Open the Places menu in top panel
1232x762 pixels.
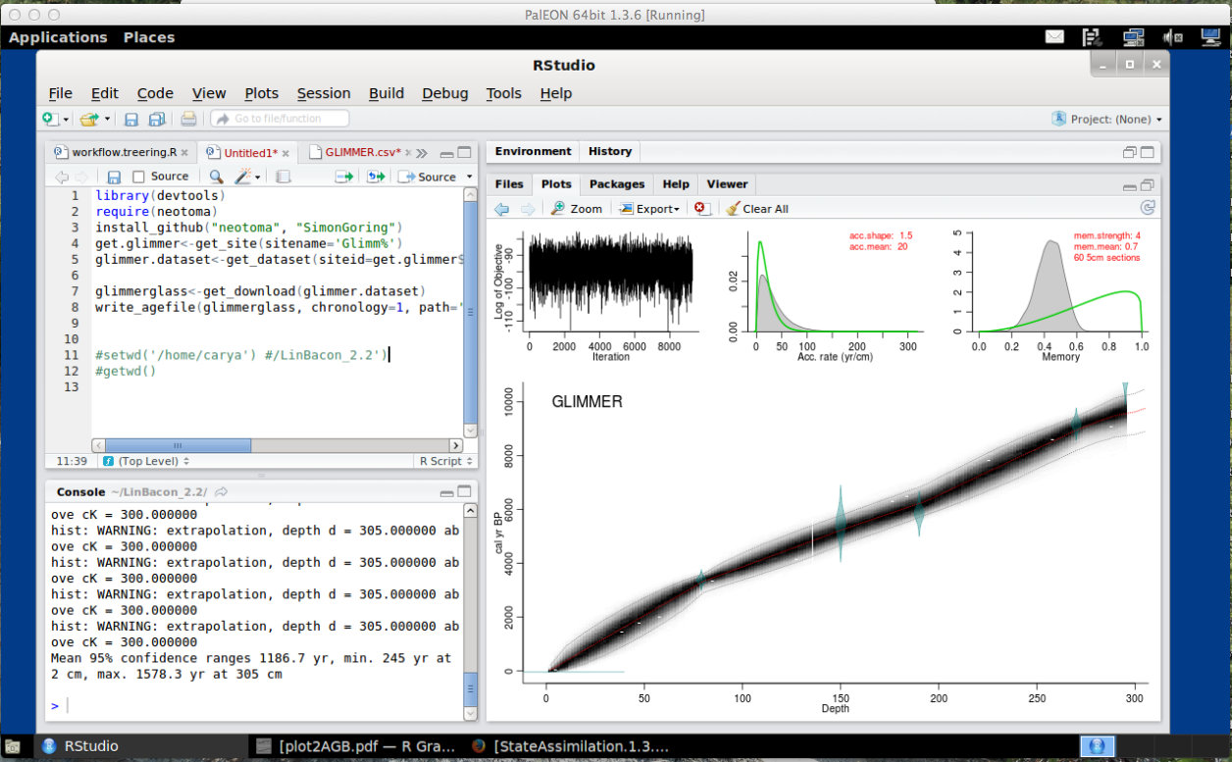pos(149,37)
